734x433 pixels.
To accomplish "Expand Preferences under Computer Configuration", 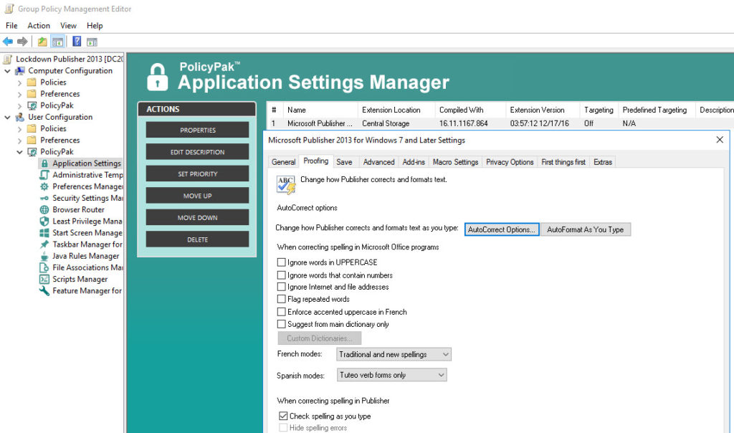I will 19,94.
